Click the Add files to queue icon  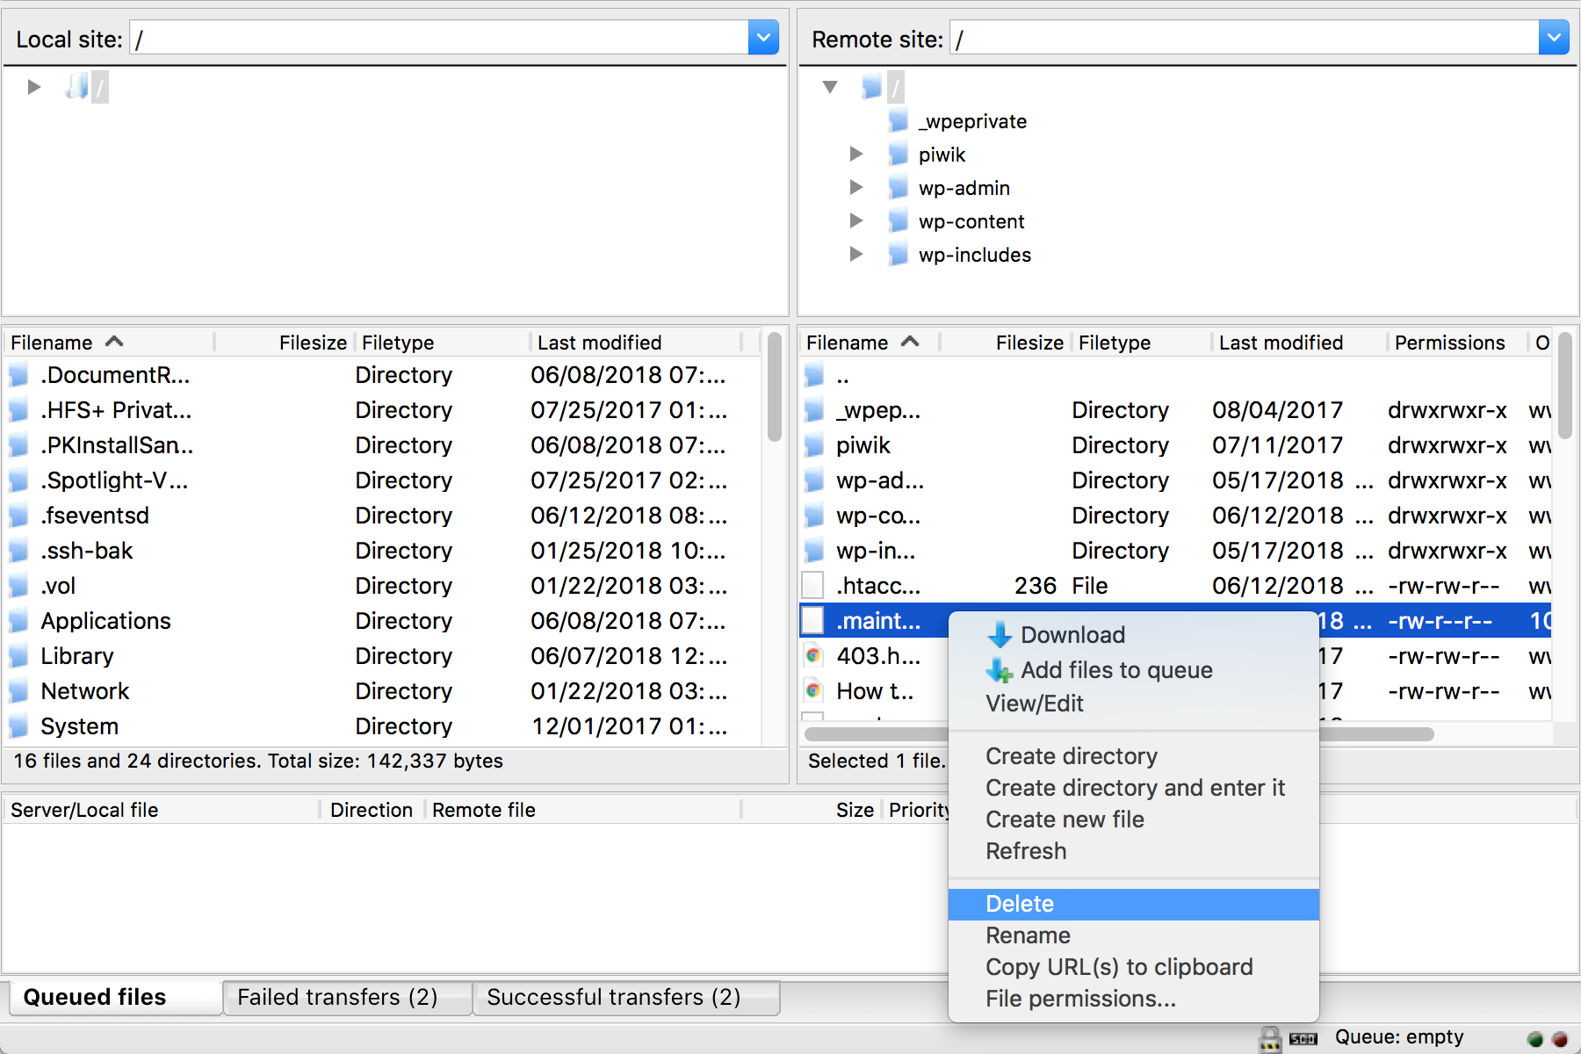tap(999, 670)
